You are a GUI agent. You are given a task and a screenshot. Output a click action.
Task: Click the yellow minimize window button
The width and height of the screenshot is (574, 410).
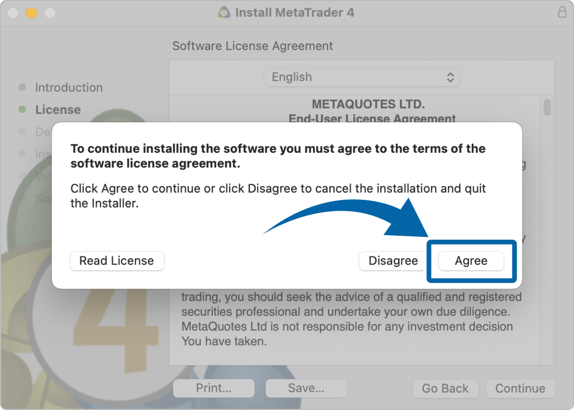(31, 13)
